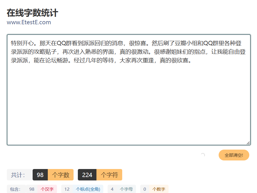Viewport: 257px width, 193px height.
Task: Click the 在线字数统计 page title
Action: coord(32,13)
